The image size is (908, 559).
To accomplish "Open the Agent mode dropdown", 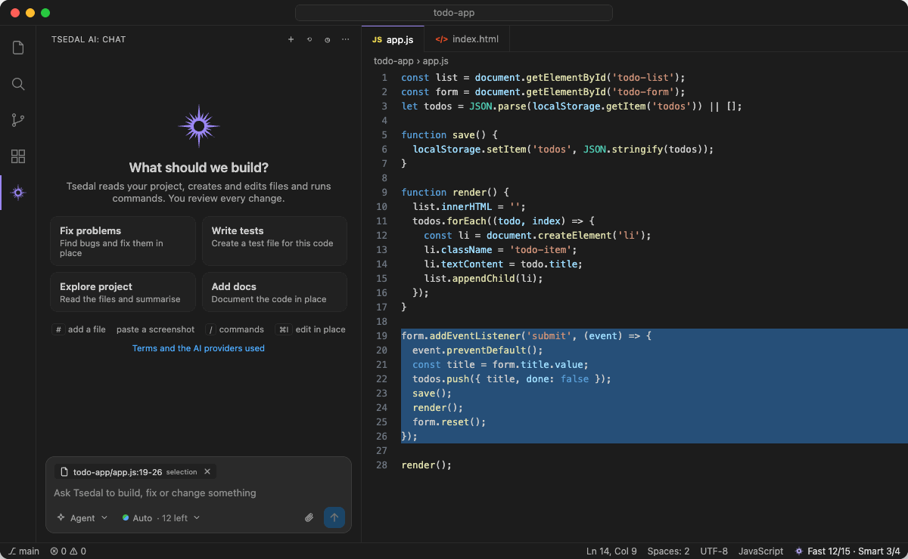I will (x=82, y=517).
